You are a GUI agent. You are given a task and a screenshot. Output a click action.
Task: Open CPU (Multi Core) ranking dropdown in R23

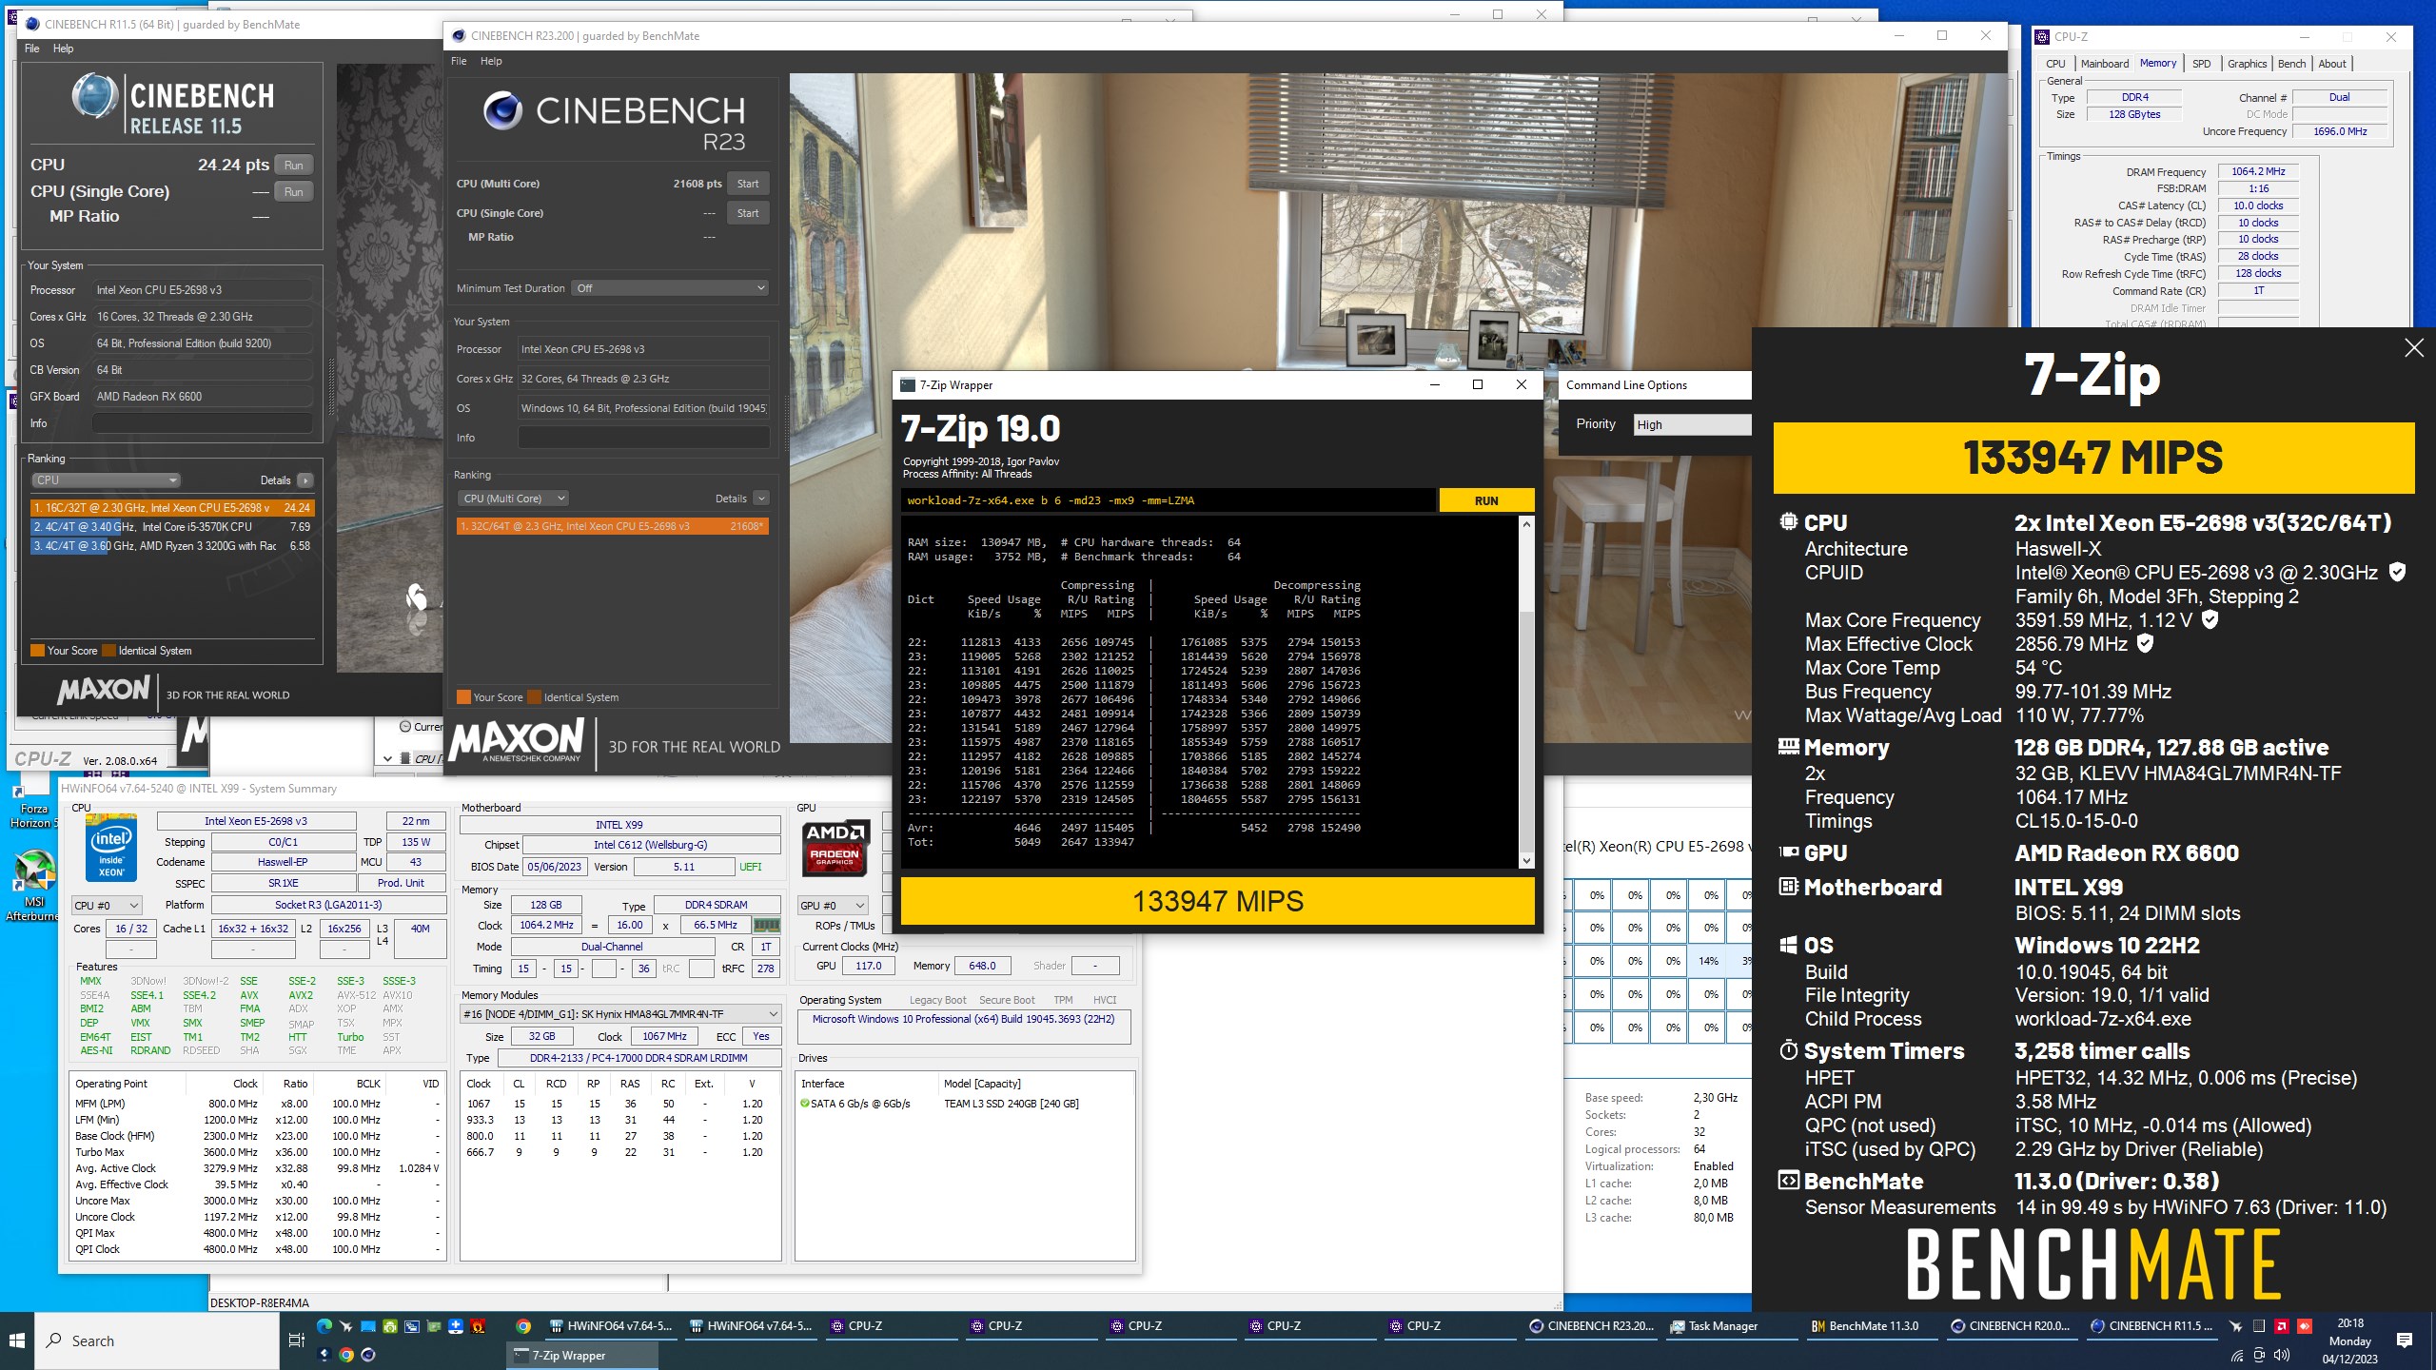click(x=513, y=499)
